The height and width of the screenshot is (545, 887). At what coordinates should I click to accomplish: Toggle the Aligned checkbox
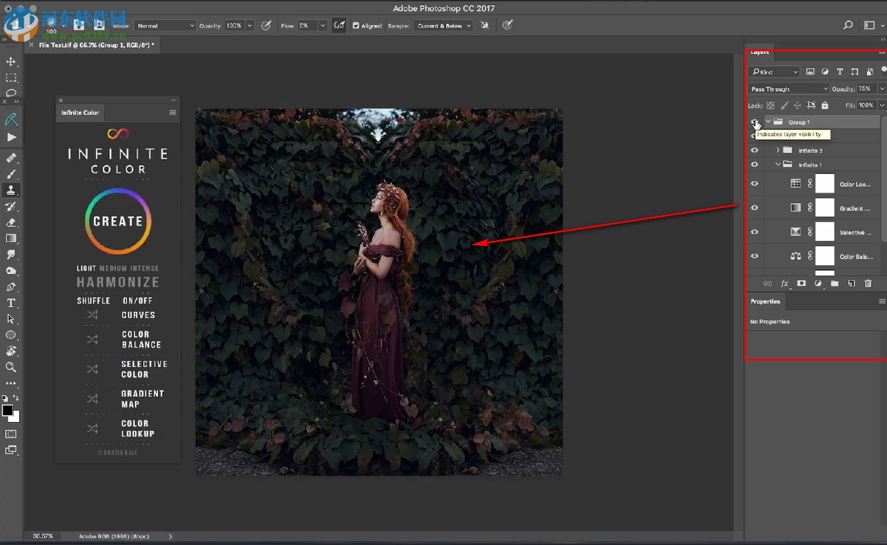coord(356,26)
